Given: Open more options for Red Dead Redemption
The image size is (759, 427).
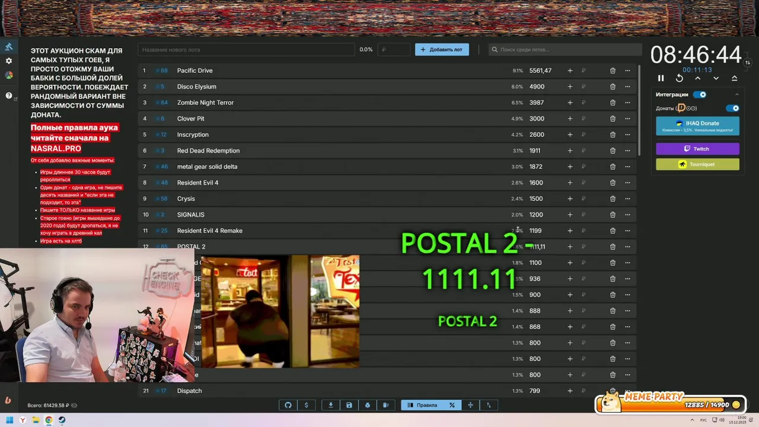Looking at the screenshot, I should pos(627,151).
